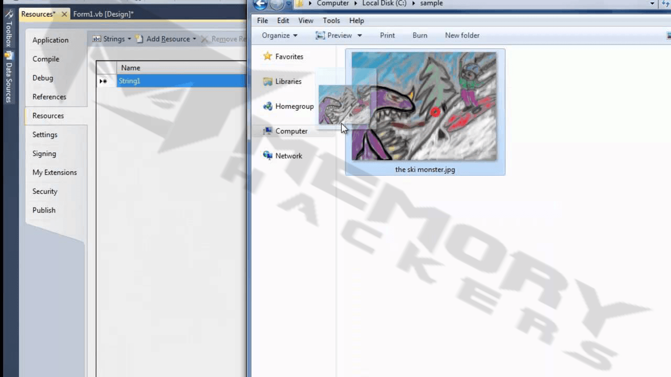
Task: Select Computer in navigation pane
Action: click(x=291, y=131)
